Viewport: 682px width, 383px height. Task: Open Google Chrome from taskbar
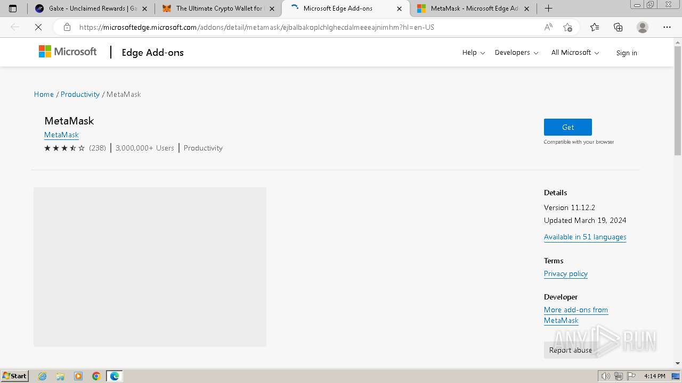click(96, 376)
